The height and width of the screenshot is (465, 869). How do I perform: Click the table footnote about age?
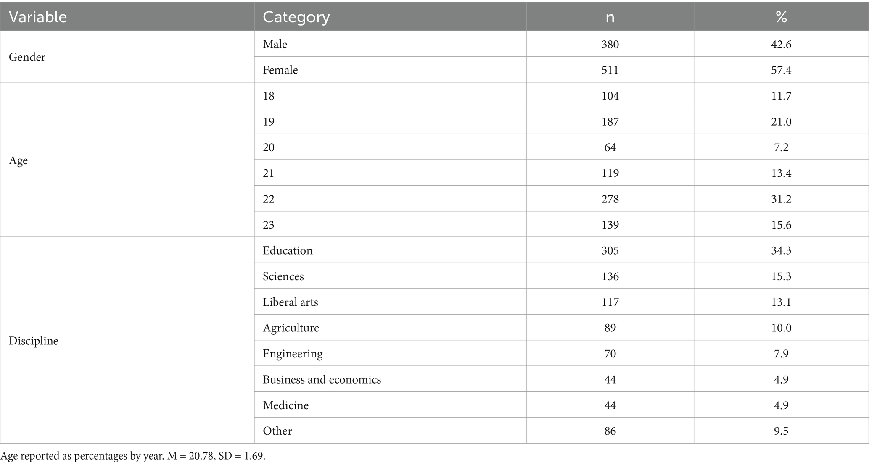133,456
